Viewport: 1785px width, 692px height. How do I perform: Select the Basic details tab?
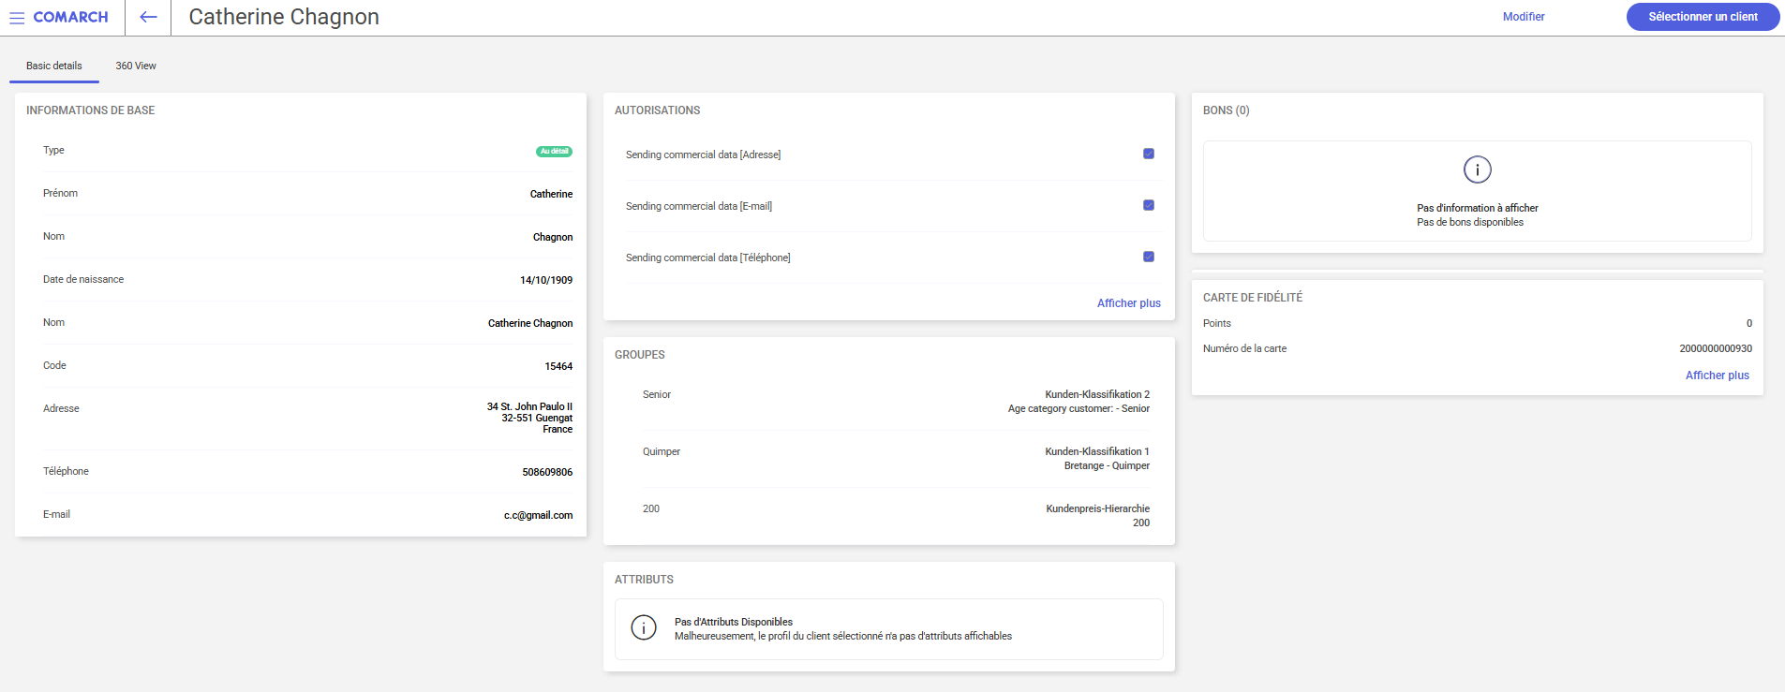[x=54, y=66]
